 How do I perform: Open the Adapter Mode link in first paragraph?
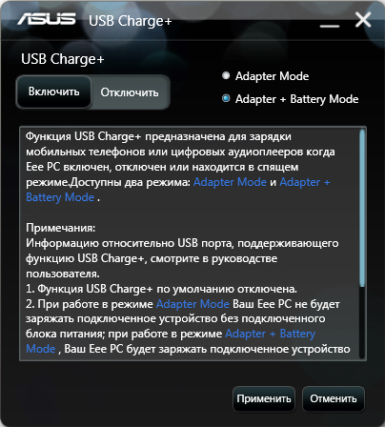(x=230, y=182)
